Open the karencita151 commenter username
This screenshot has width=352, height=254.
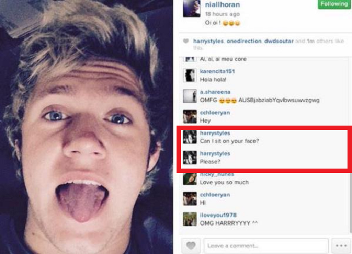coord(217,71)
